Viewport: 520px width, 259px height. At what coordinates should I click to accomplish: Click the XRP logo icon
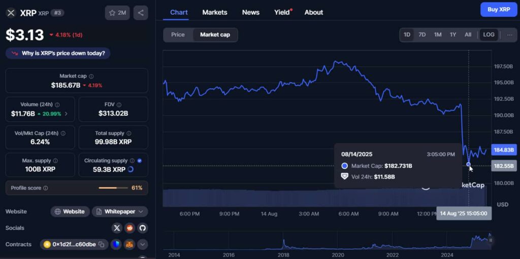click(x=11, y=13)
